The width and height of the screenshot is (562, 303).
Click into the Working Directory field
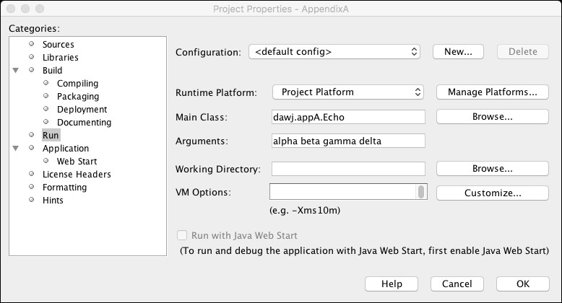pos(348,169)
